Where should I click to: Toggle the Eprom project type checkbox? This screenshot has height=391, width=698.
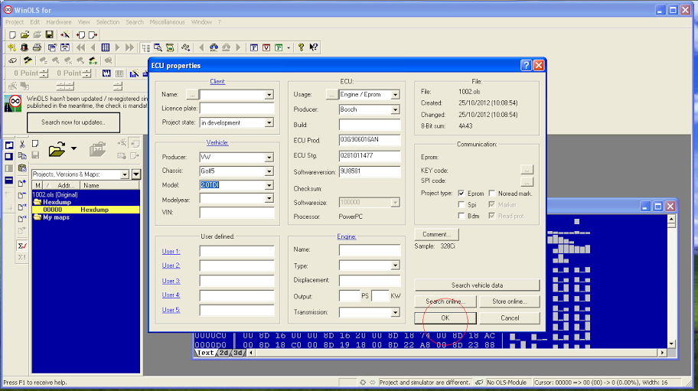462,193
